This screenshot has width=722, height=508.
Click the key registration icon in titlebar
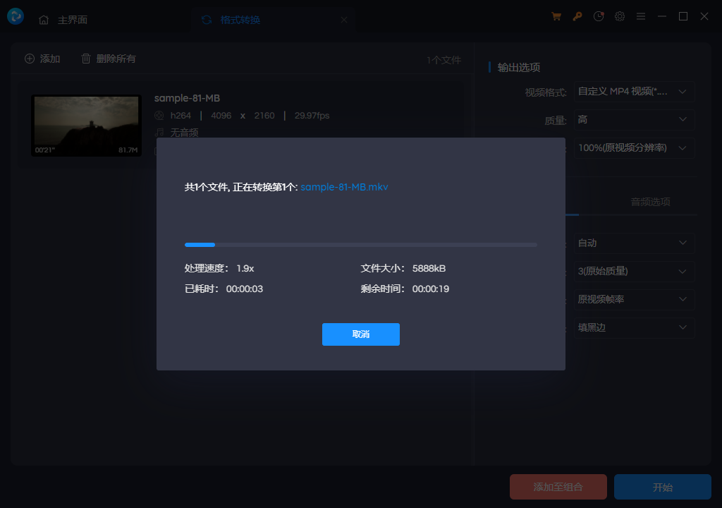pyautogui.click(x=577, y=16)
